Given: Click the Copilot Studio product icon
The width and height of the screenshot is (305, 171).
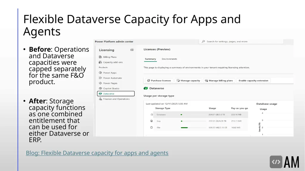Looking at the screenshot, I should point(100,88).
